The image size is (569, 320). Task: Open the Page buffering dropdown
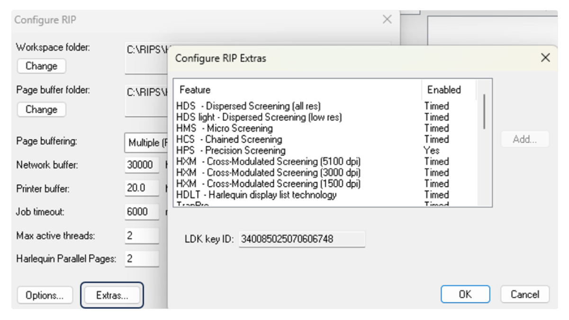[146, 142]
